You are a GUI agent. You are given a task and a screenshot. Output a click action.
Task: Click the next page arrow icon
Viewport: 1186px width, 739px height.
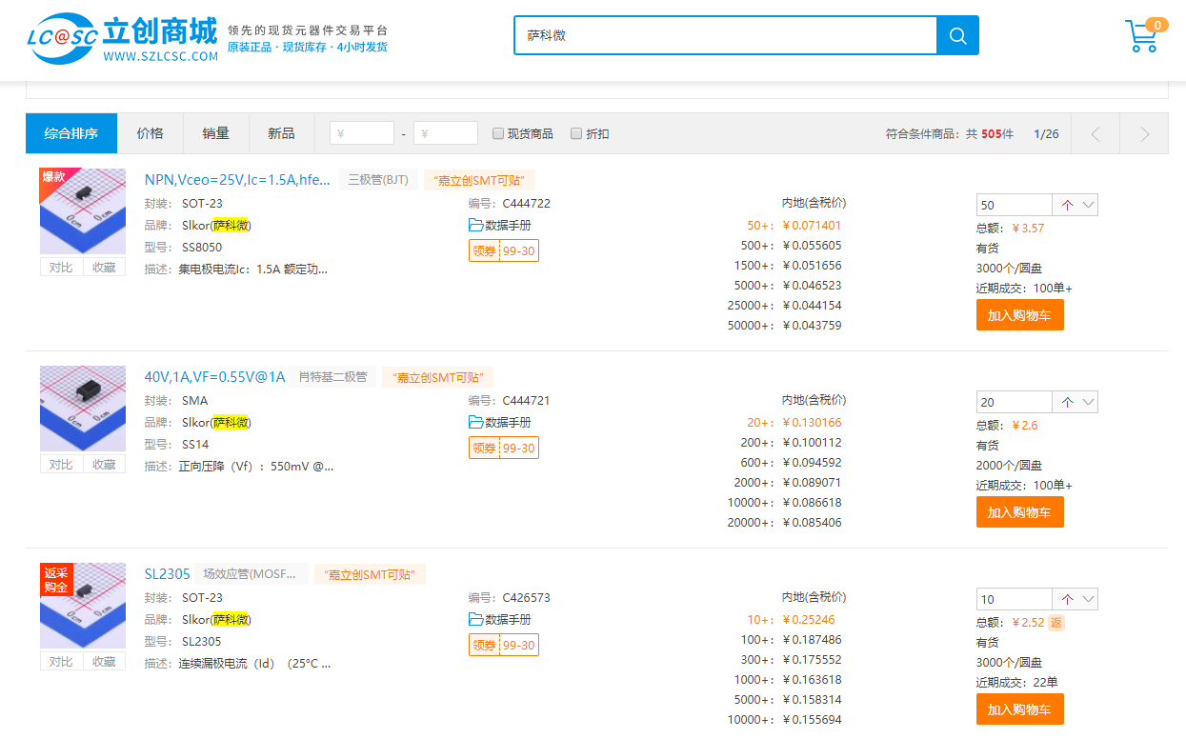[1145, 133]
